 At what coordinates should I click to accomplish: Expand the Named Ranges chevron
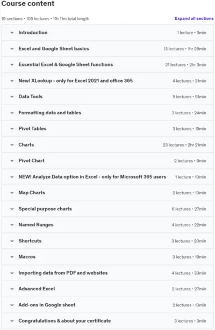12,225
